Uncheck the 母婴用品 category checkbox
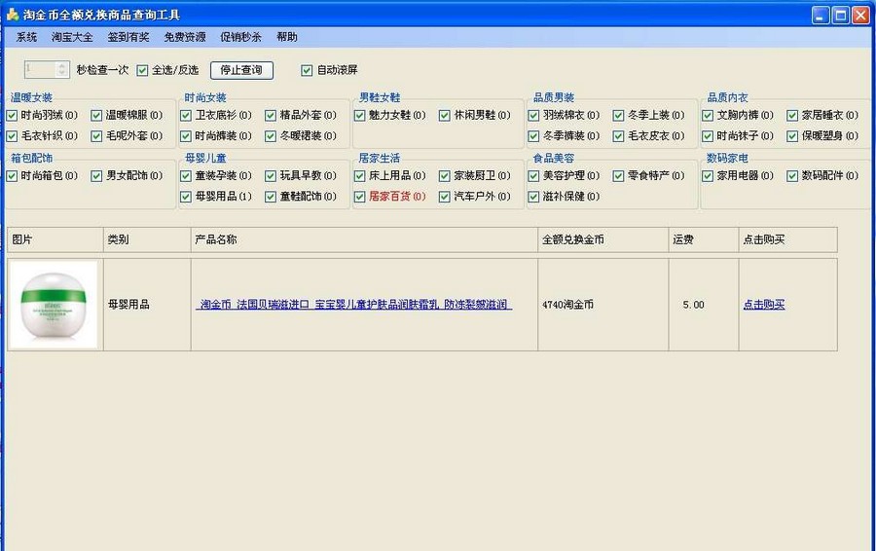876x551 pixels. (187, 197)
